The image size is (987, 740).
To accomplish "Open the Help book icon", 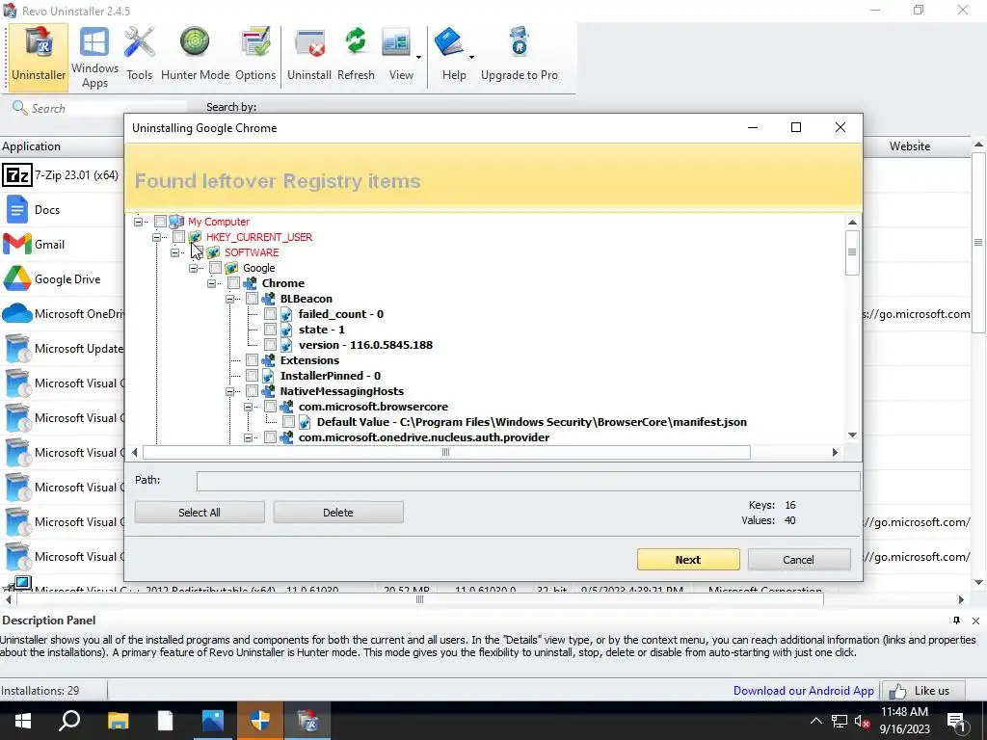I will [449, 44].
